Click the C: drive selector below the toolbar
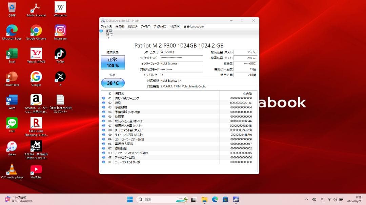 point(109,34)
